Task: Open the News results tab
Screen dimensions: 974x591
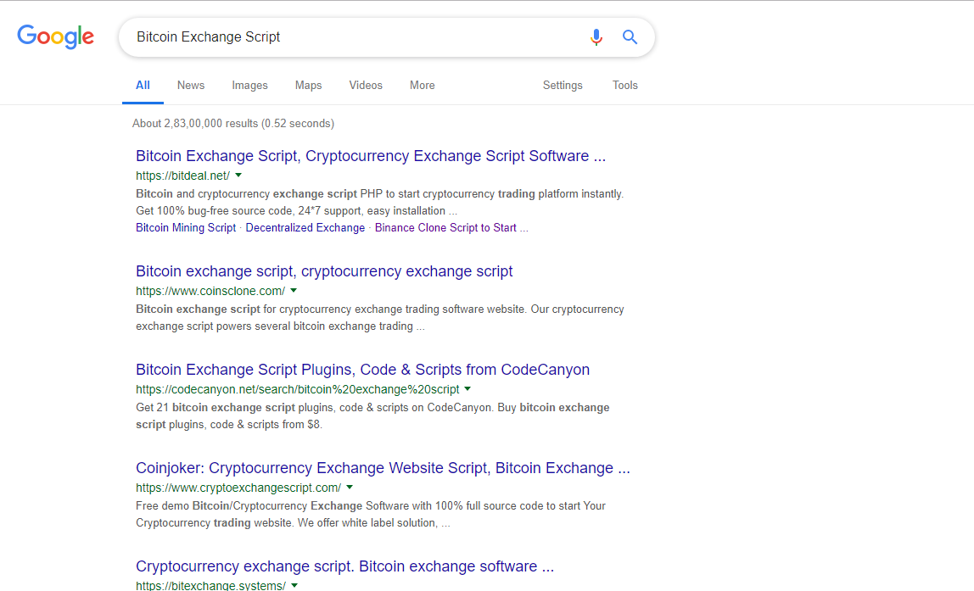Action: coord(190,85)
